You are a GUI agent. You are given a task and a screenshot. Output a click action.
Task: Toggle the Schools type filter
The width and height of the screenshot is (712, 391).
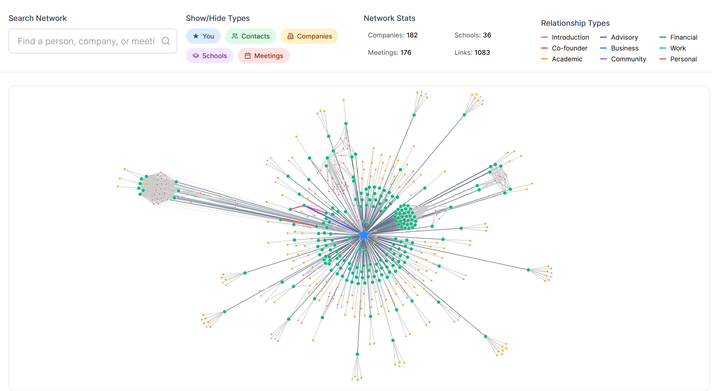210,56
